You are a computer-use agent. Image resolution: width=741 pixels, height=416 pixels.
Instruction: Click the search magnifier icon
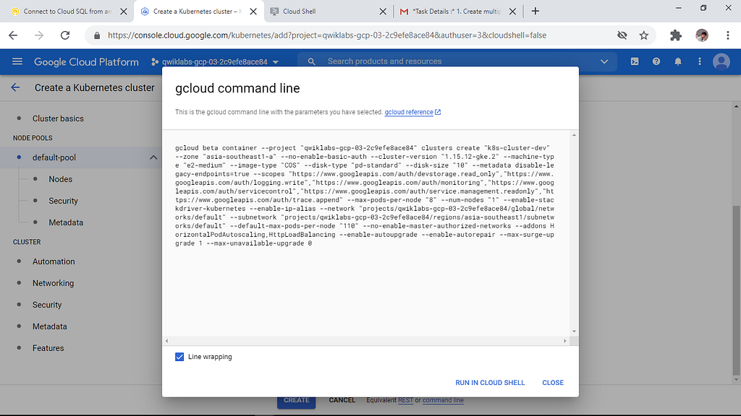point(311,61)
